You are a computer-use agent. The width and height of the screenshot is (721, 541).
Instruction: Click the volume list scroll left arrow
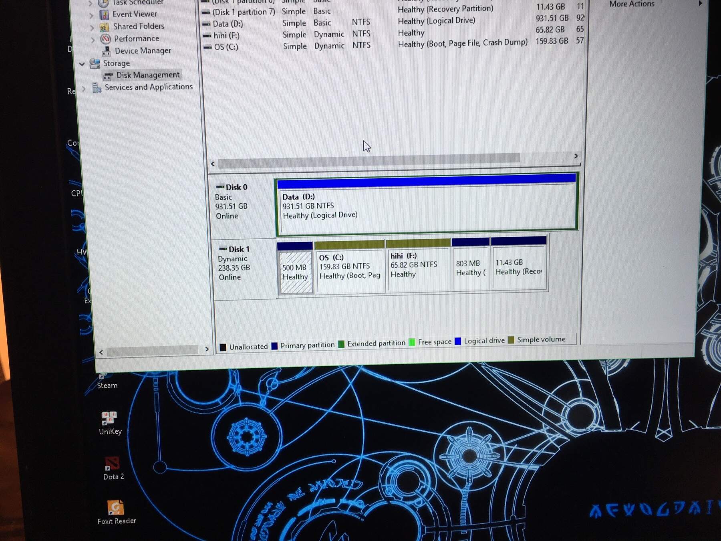point(213,164)
